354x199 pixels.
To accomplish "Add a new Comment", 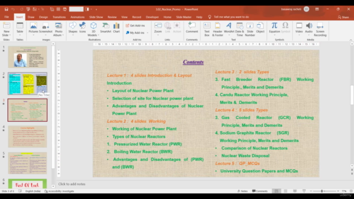I will tap(192, 28).
